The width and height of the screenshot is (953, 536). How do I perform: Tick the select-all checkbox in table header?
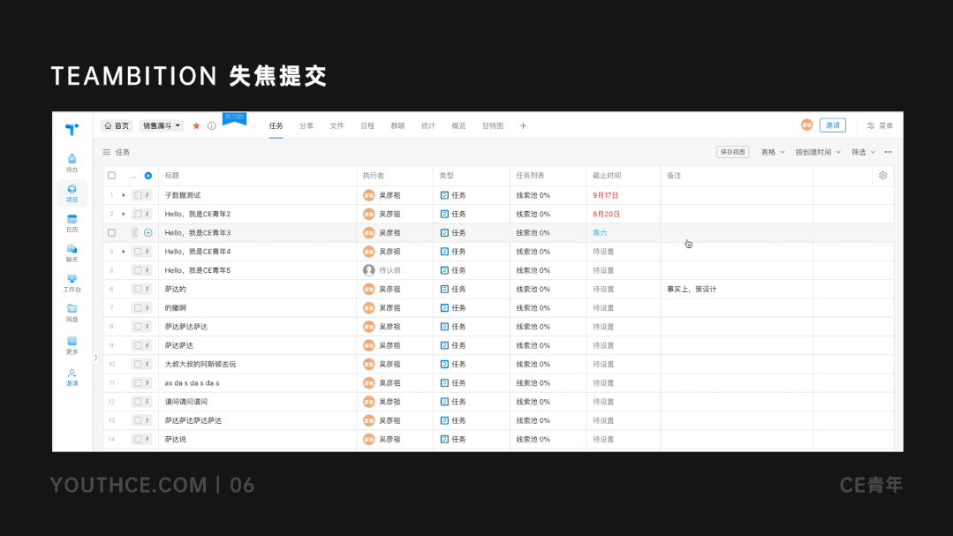[112, 176]
